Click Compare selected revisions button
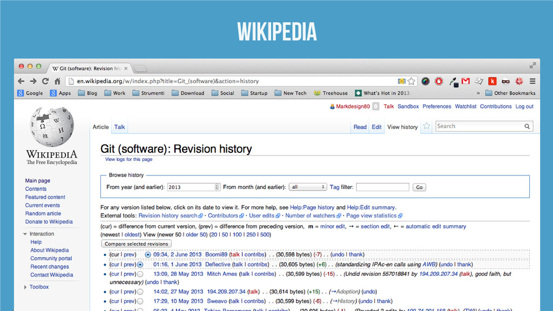The height and width of the screenshot is (311, 553). pyautogui.click(x=136, y=244)
